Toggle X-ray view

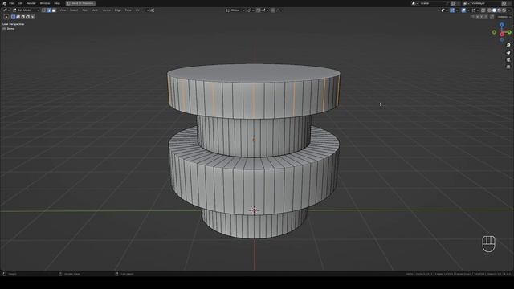click(483, 10)
